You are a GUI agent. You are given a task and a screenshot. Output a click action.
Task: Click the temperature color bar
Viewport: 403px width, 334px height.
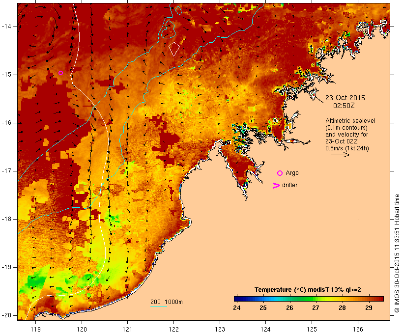pyautogui.click(x=309, y=299)
